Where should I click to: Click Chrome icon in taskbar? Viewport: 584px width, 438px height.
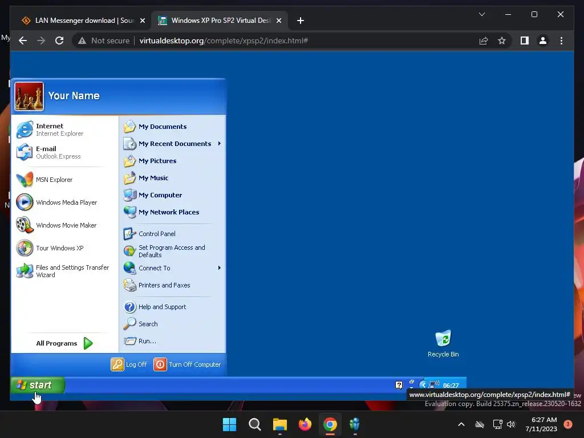(x=330, y=424)
